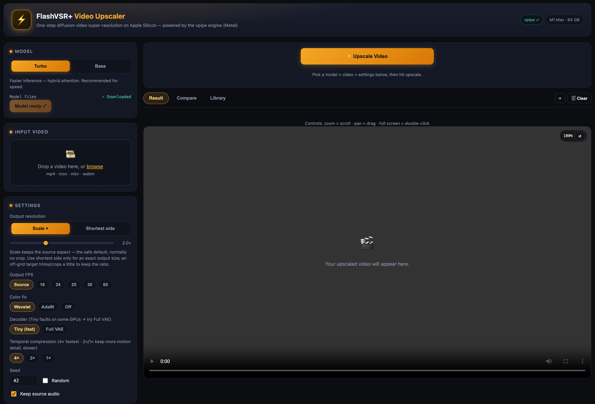The image size is (595, 404).
Task: Set Output FPS to 24
Action: [x=58, y=285]
